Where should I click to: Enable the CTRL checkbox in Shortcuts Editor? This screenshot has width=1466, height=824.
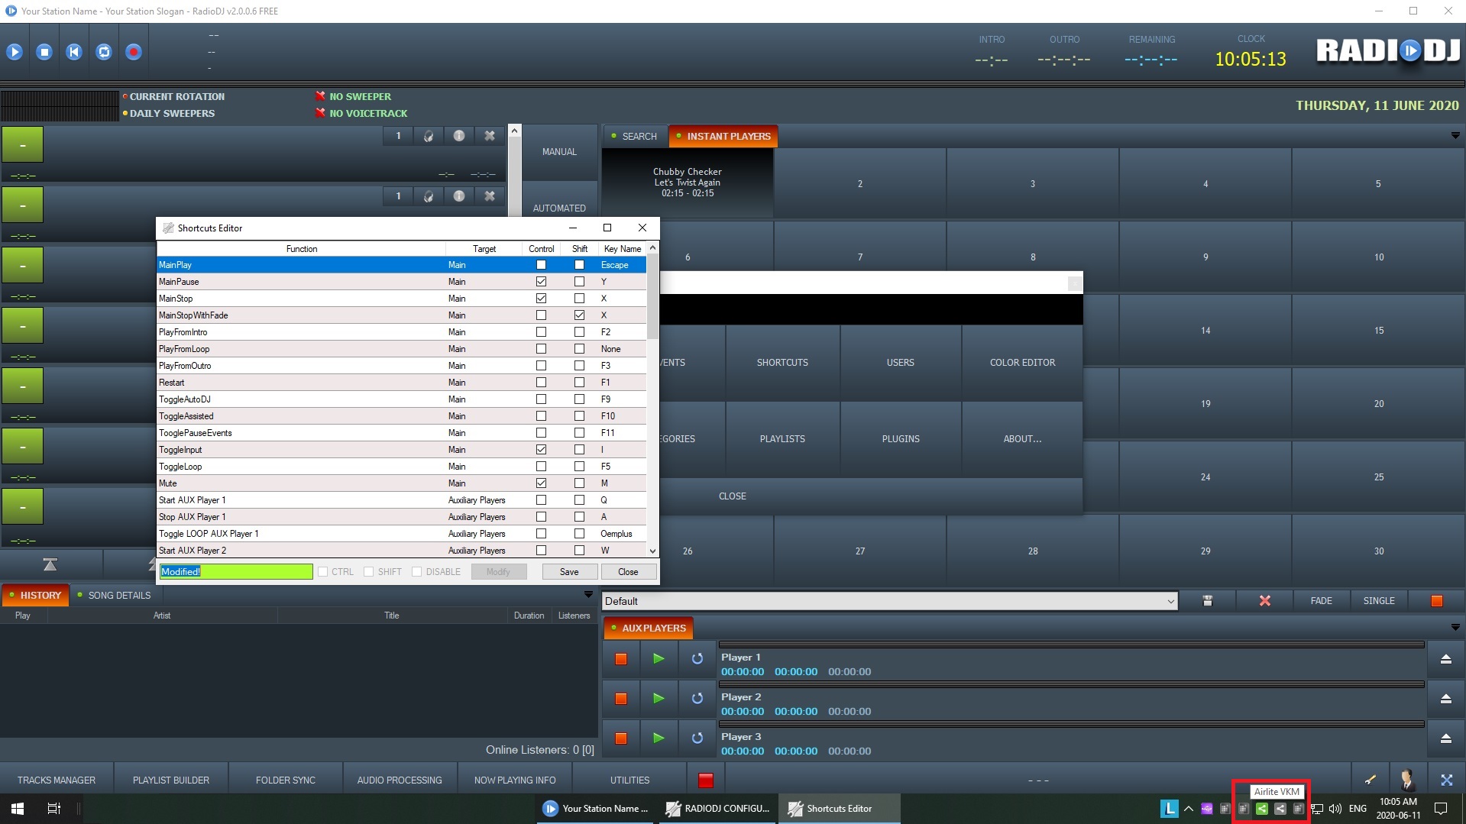(x=323, y=572)
